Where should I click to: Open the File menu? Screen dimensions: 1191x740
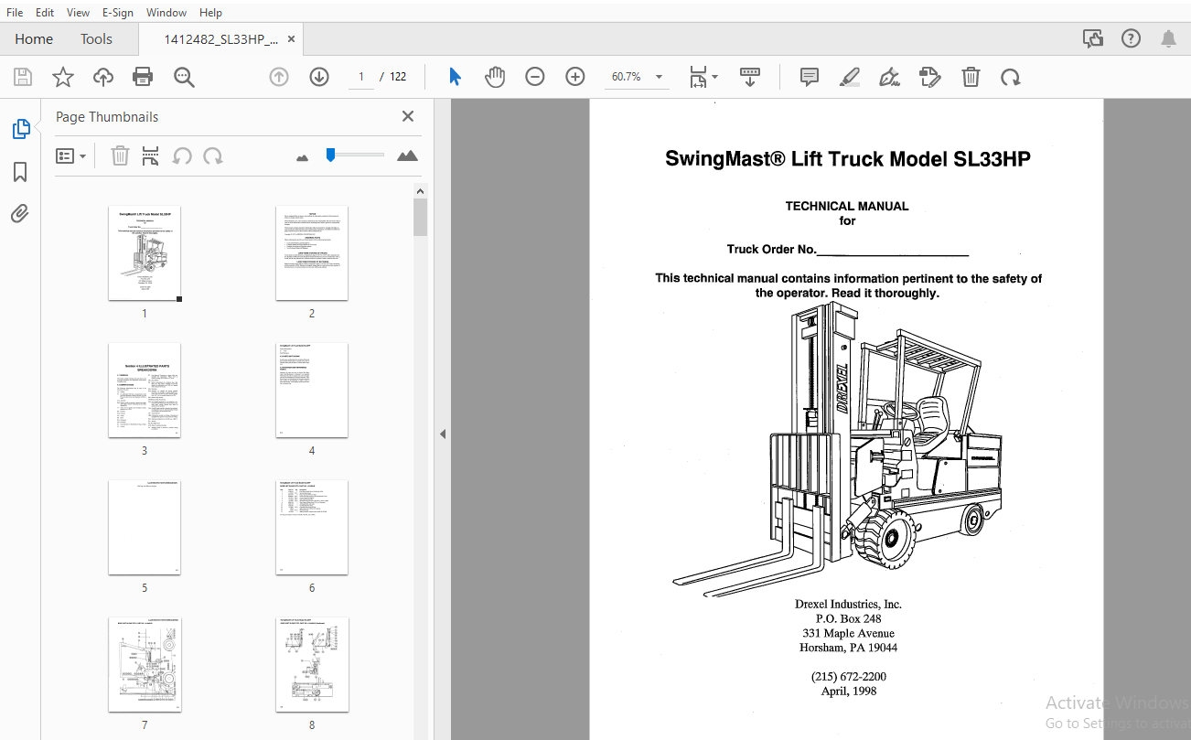point(15,13)
